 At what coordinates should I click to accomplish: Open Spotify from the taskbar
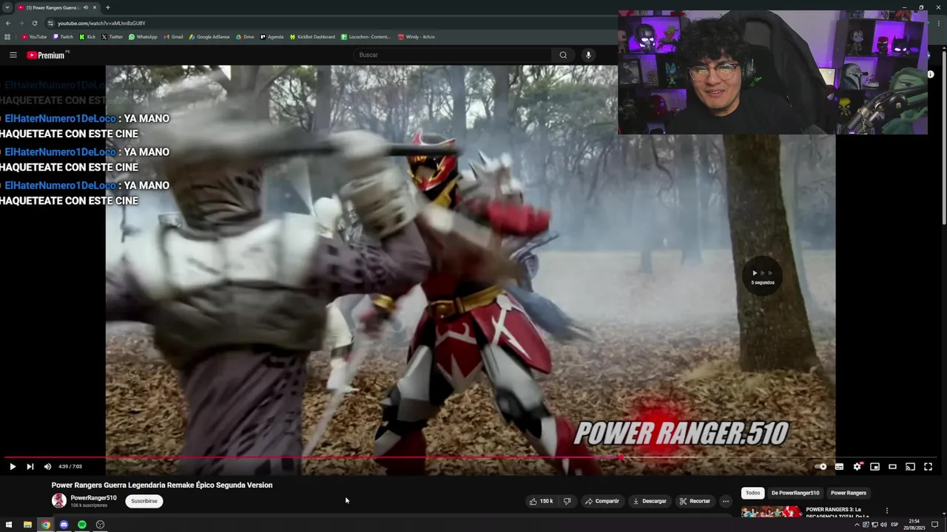82,525
